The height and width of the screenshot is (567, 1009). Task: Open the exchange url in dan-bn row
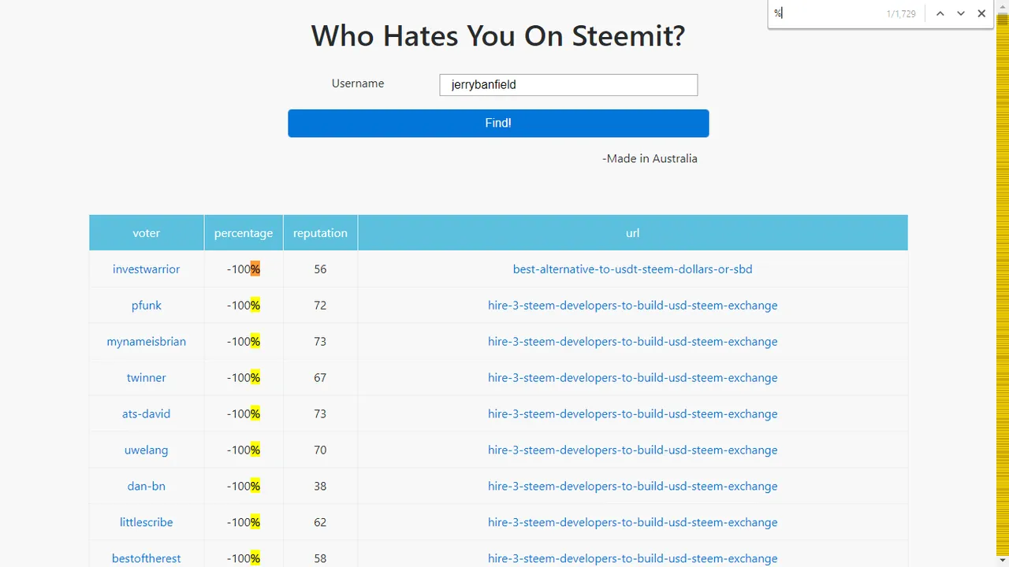[633, 487]
